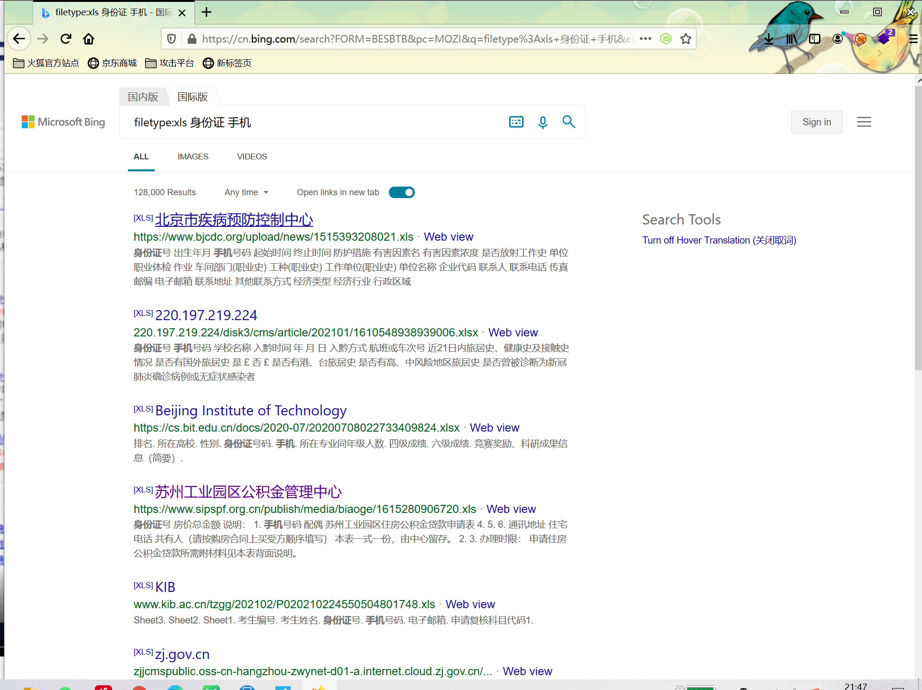The image size is (922, 690).
Task: Go to browser home page
Action: point(89,39)
